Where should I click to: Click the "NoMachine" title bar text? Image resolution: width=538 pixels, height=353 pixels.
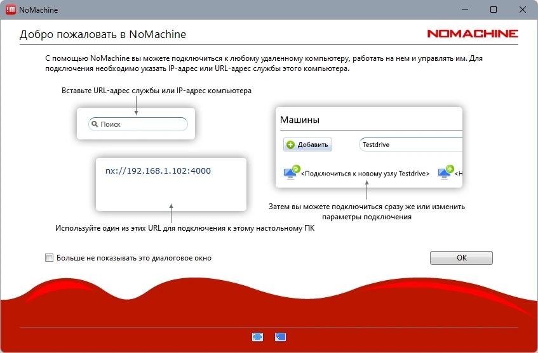click(x=38, y=10)
